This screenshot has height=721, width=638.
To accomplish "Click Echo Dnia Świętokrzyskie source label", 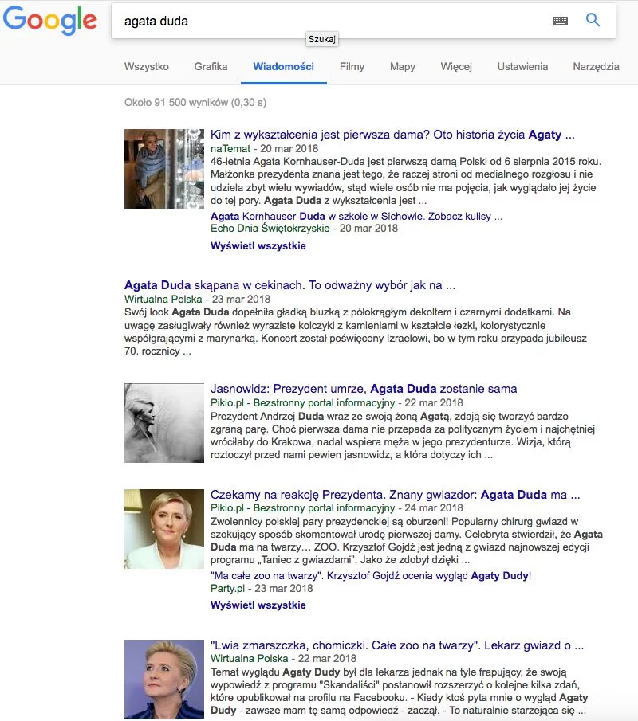I will click(270, 229).
